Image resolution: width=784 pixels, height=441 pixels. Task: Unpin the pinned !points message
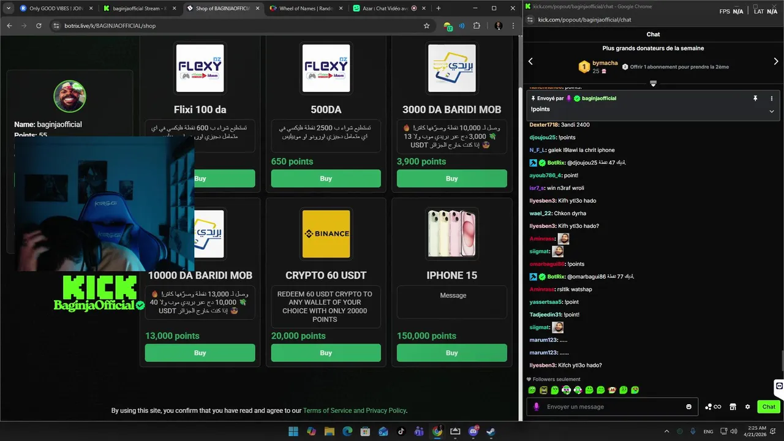tap(755, 98)
